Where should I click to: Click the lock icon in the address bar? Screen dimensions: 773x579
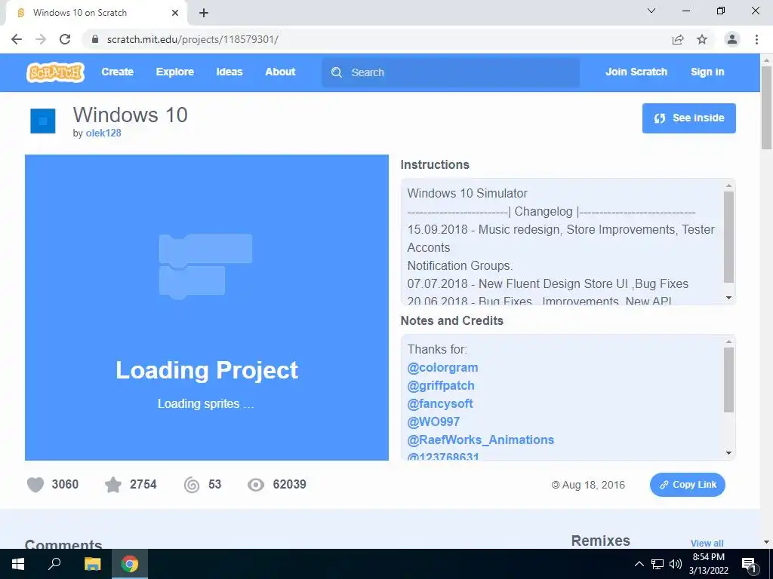pyautogui.click(x=95, y=39)
